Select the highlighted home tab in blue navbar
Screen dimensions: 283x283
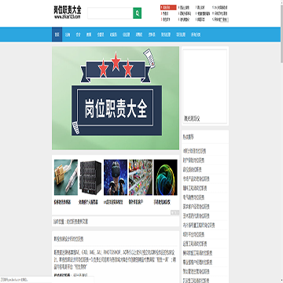[x=57, y=35]
